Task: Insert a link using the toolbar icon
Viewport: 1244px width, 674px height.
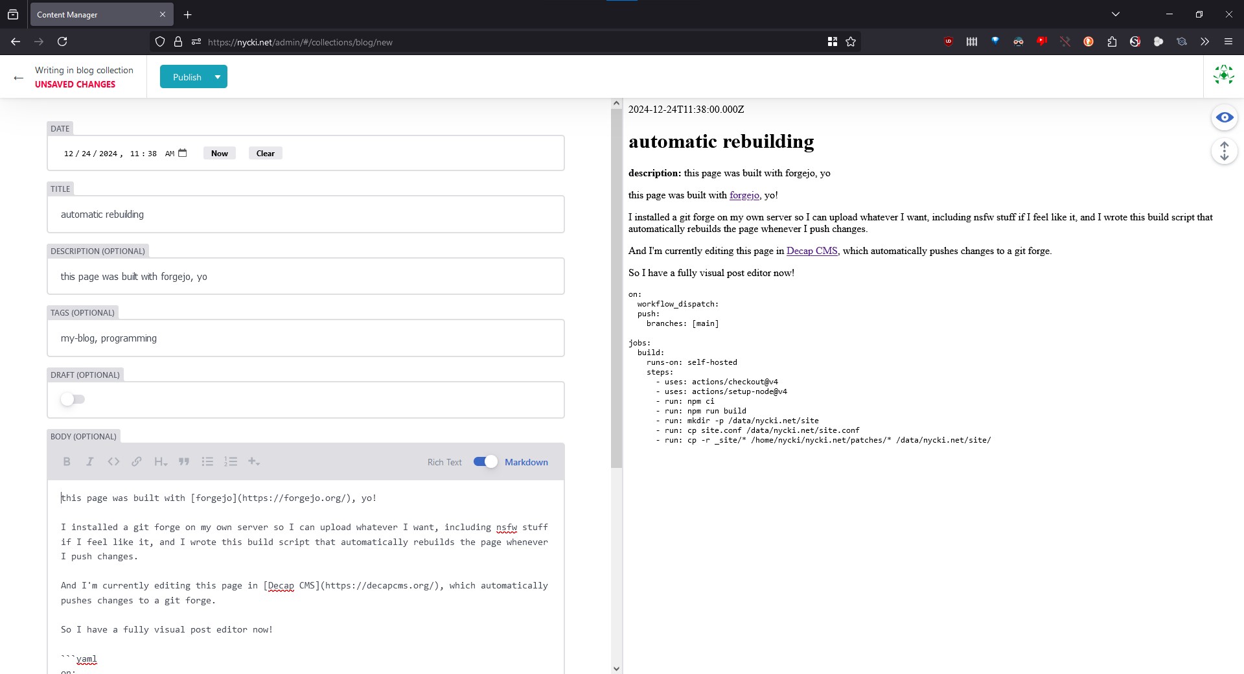Action: click(x=137, y=461)
